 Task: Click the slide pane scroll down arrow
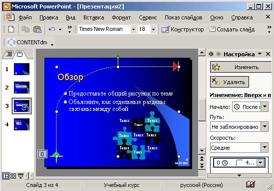(202, 151)
